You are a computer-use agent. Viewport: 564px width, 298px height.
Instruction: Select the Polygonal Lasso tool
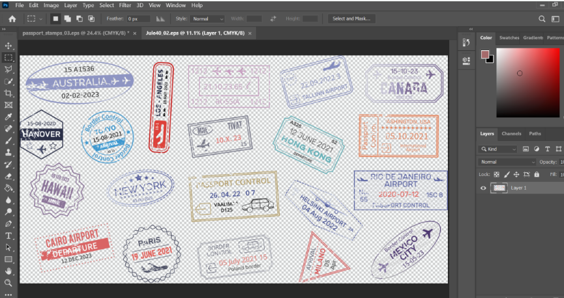pyautogui.click(x=8, y=70)
